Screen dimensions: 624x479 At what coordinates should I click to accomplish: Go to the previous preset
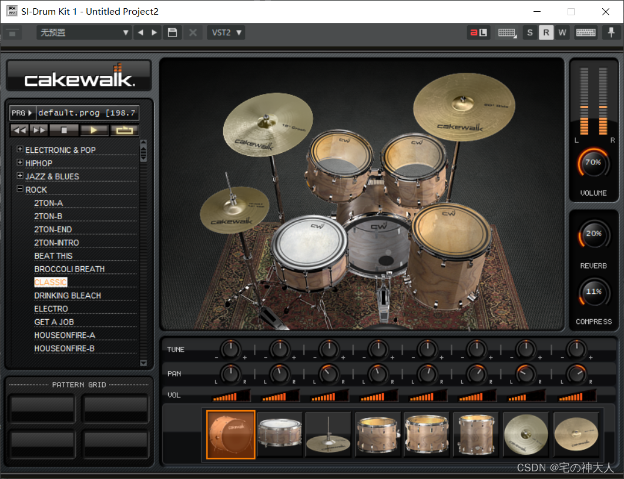[140, 33]
